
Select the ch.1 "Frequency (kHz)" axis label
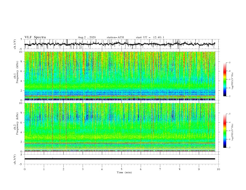(17, 72)
